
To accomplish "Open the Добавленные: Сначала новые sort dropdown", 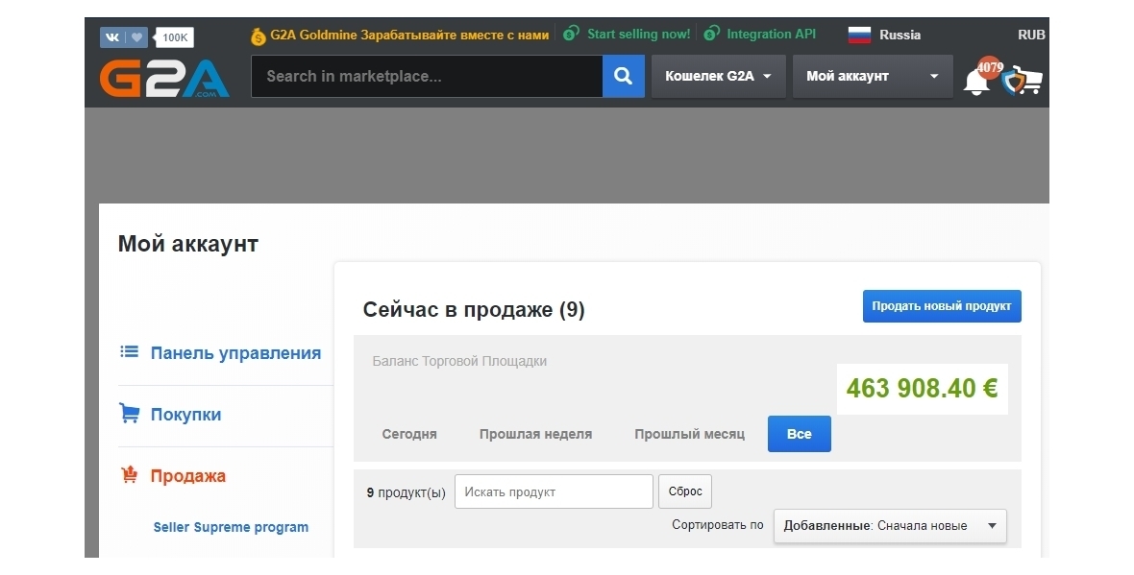I will point(890,526).
